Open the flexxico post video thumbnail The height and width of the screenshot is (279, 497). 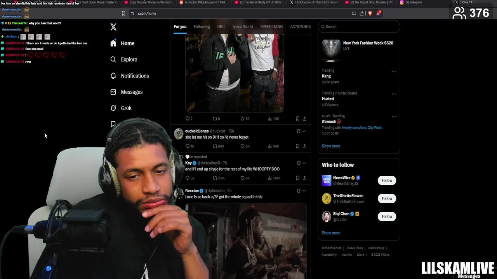[246, 241]
